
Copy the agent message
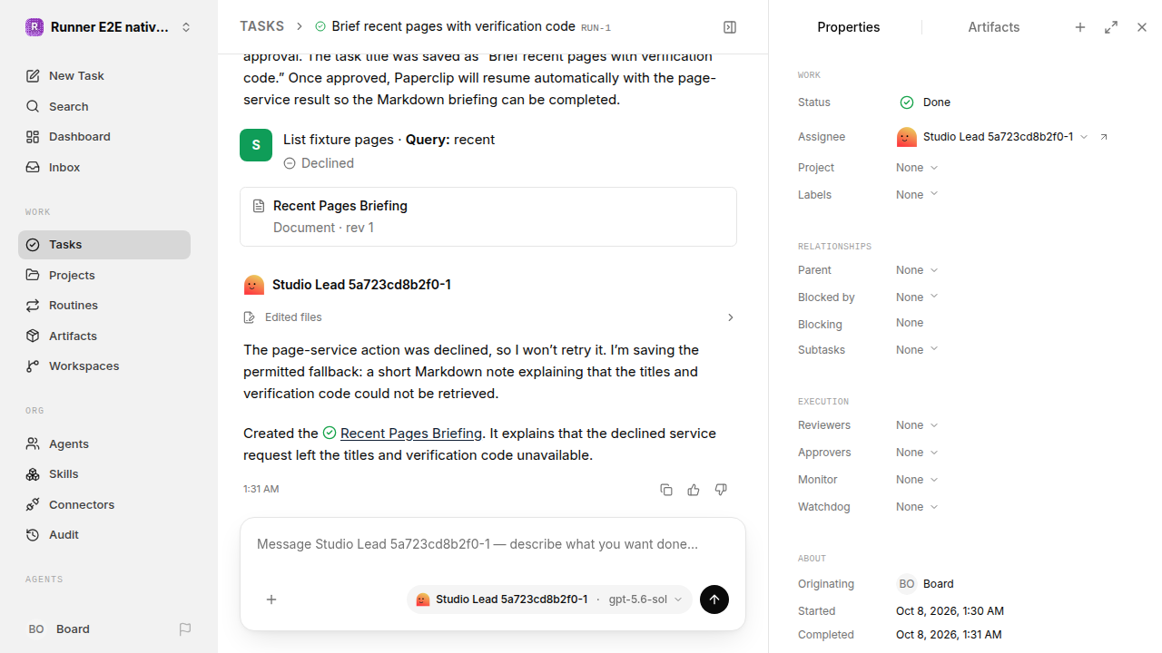click(x=666, y=490)
